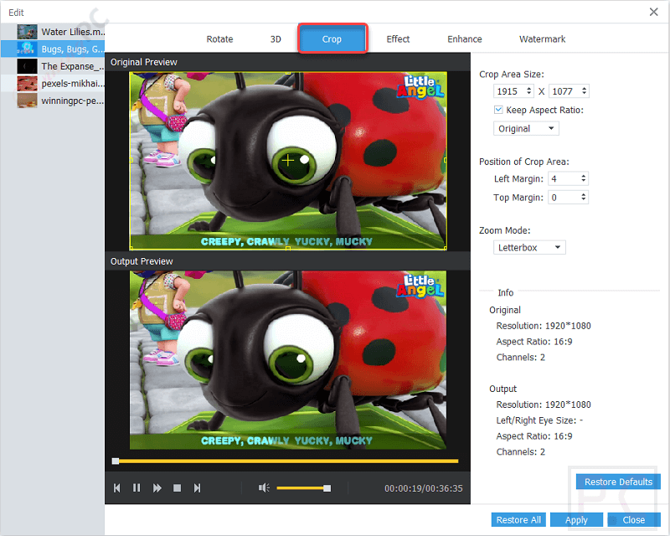This screenshot has width=670, height=536.
Task: Pause the video playback
Action: [137, 487]
